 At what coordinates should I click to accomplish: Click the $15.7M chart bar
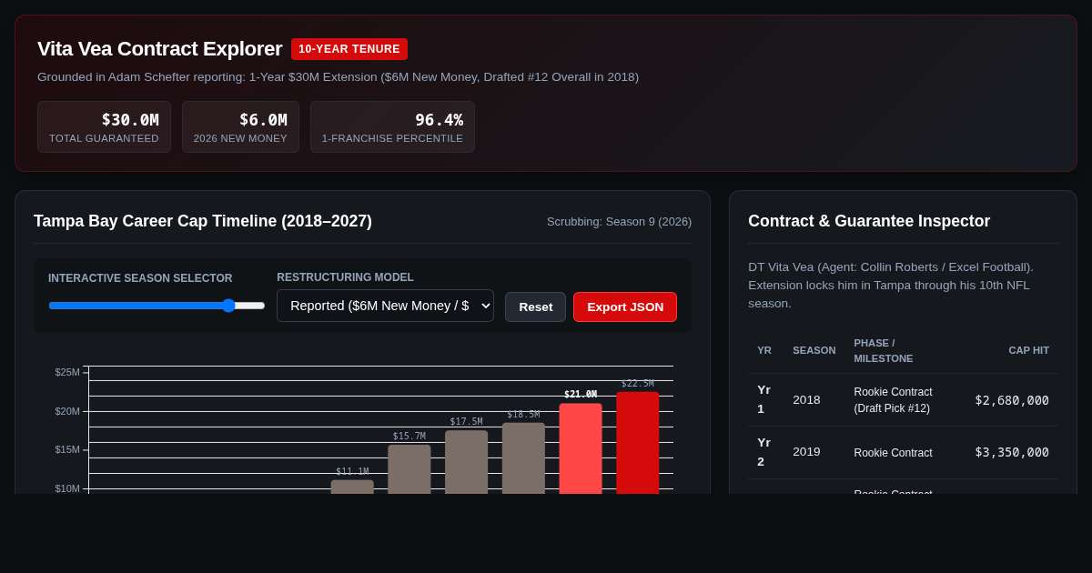(409, 469)
